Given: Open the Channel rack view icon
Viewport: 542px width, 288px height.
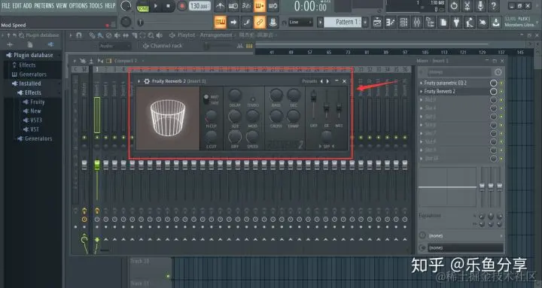Looking at the screenshot, I should 403,23.
